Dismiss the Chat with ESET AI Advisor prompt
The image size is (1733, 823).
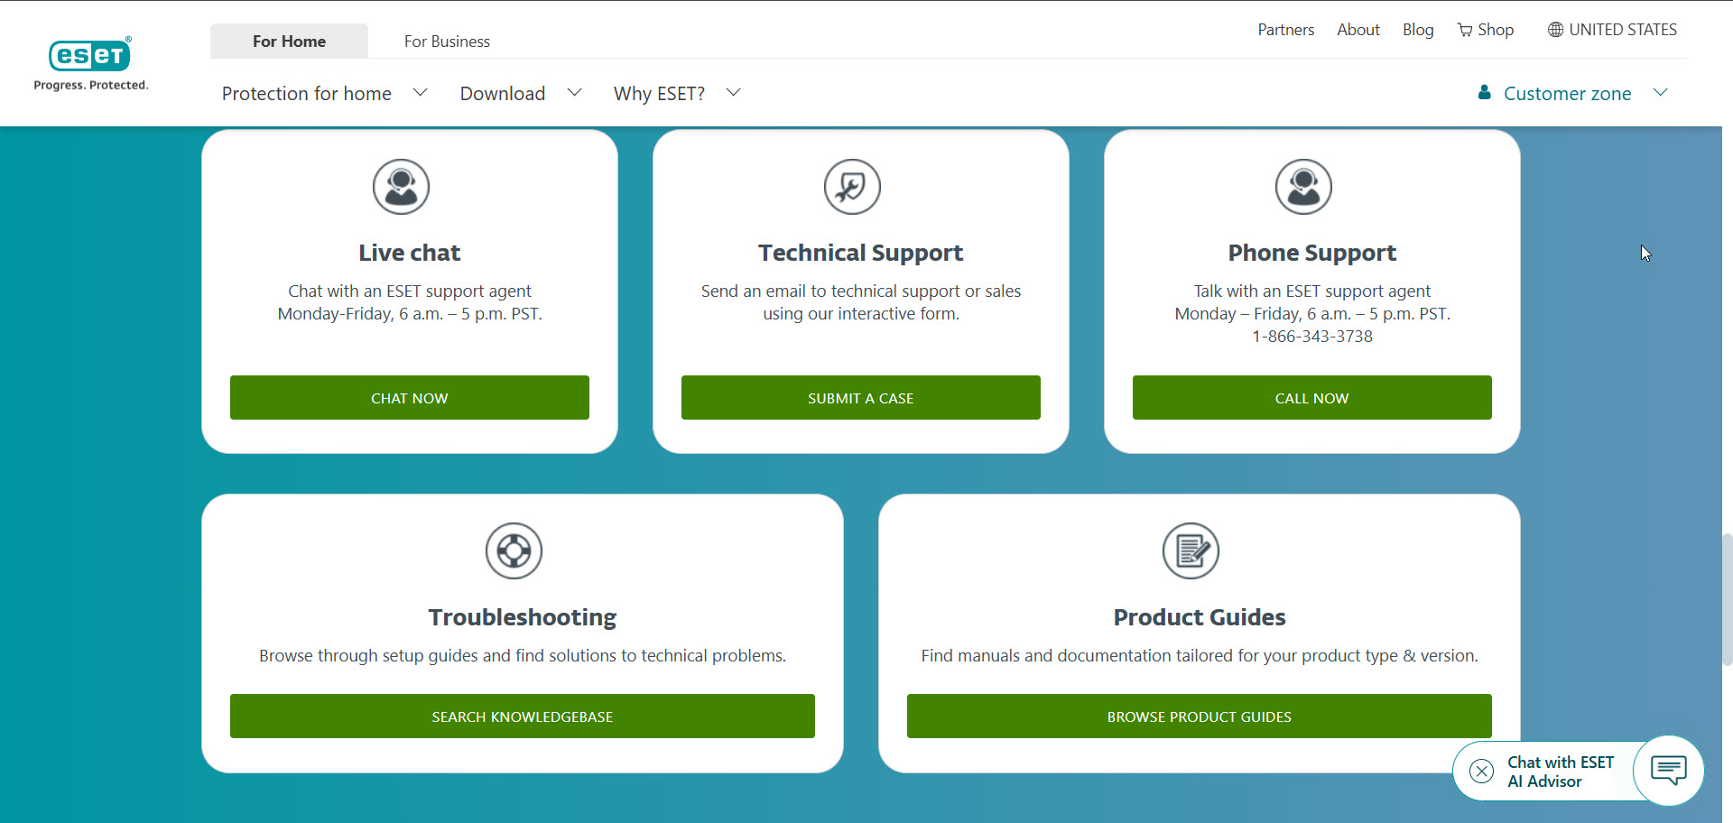click(1481, 772)
